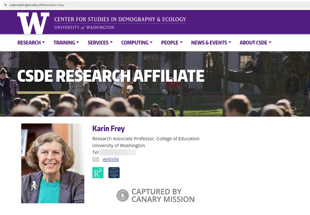Expand the Computing dropdown menu
310x215 pixels.
(137, 43)
